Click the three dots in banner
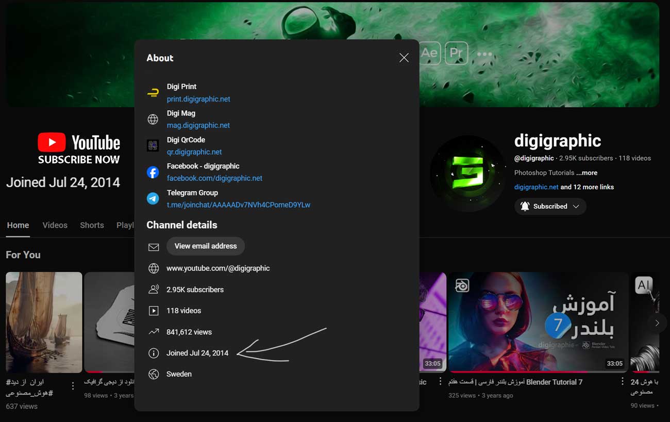The width and height of the screenshot is (670, 422). click(x=484, y=54)
